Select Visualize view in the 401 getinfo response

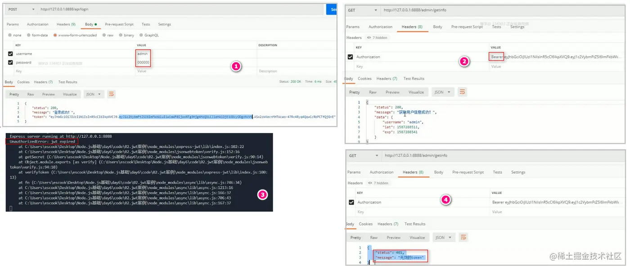pyautogui.click(x=417, y=238)
